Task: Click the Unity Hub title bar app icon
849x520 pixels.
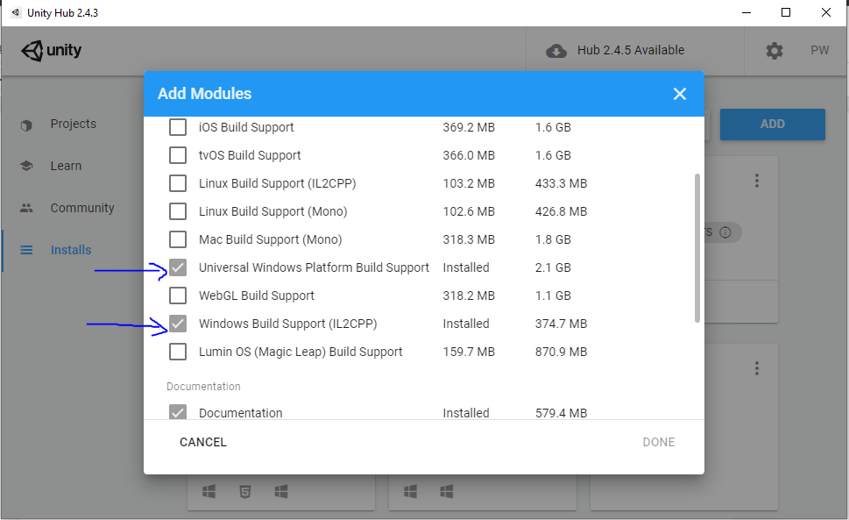Action: [16, 12]
